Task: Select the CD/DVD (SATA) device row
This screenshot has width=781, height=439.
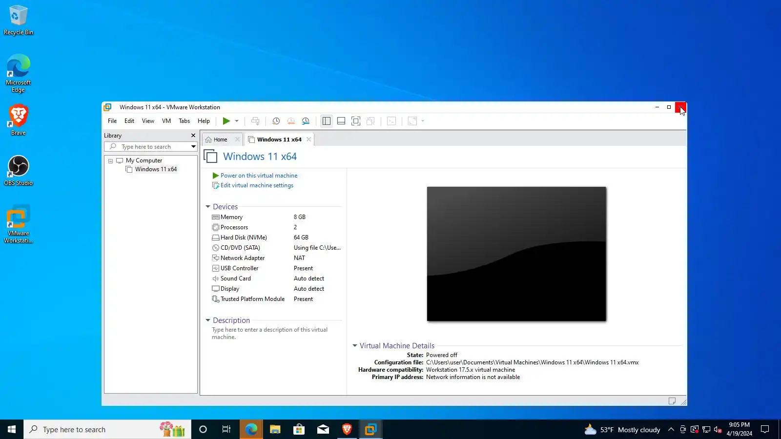Action: [276, 248]
